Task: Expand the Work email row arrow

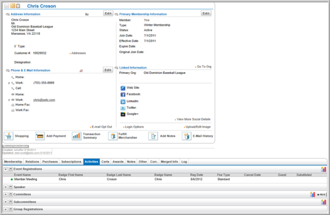Action: click(x=9, y=100)
